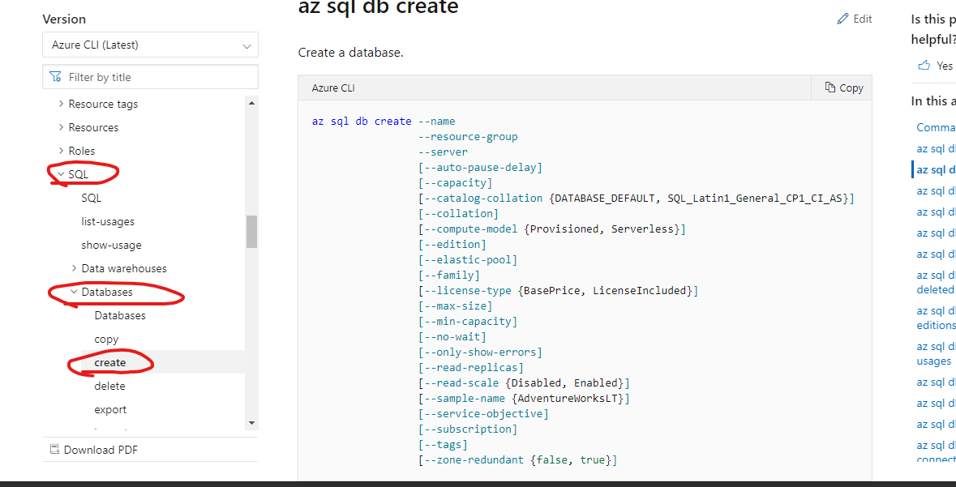The width and height of the screenshot is (956, 487).
Task: Select SQL child item under SQL
Action: (x=92, y=198)
